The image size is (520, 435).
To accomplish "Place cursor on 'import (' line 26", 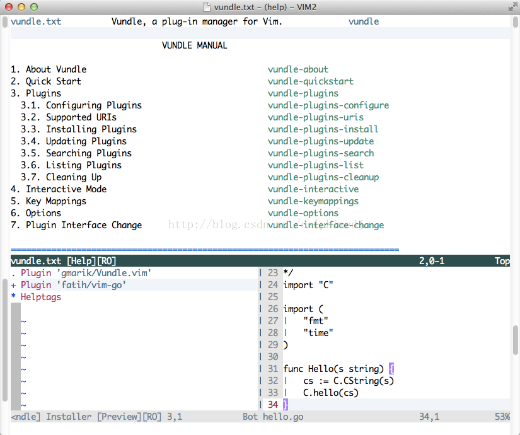I will coord(303,309).
